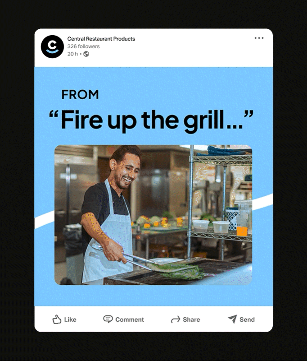307x361 pixels.
Task: Click the Share arrow icon
Action: 176,319
